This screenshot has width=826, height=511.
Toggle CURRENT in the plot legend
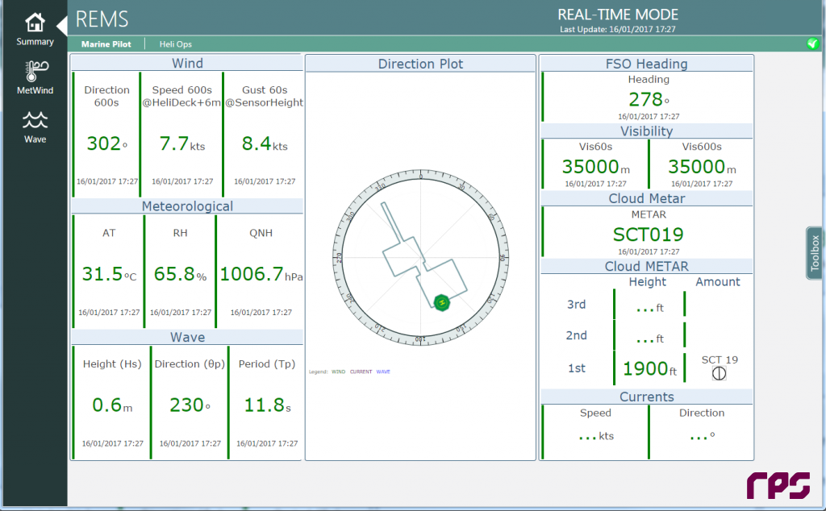[361, 372]
